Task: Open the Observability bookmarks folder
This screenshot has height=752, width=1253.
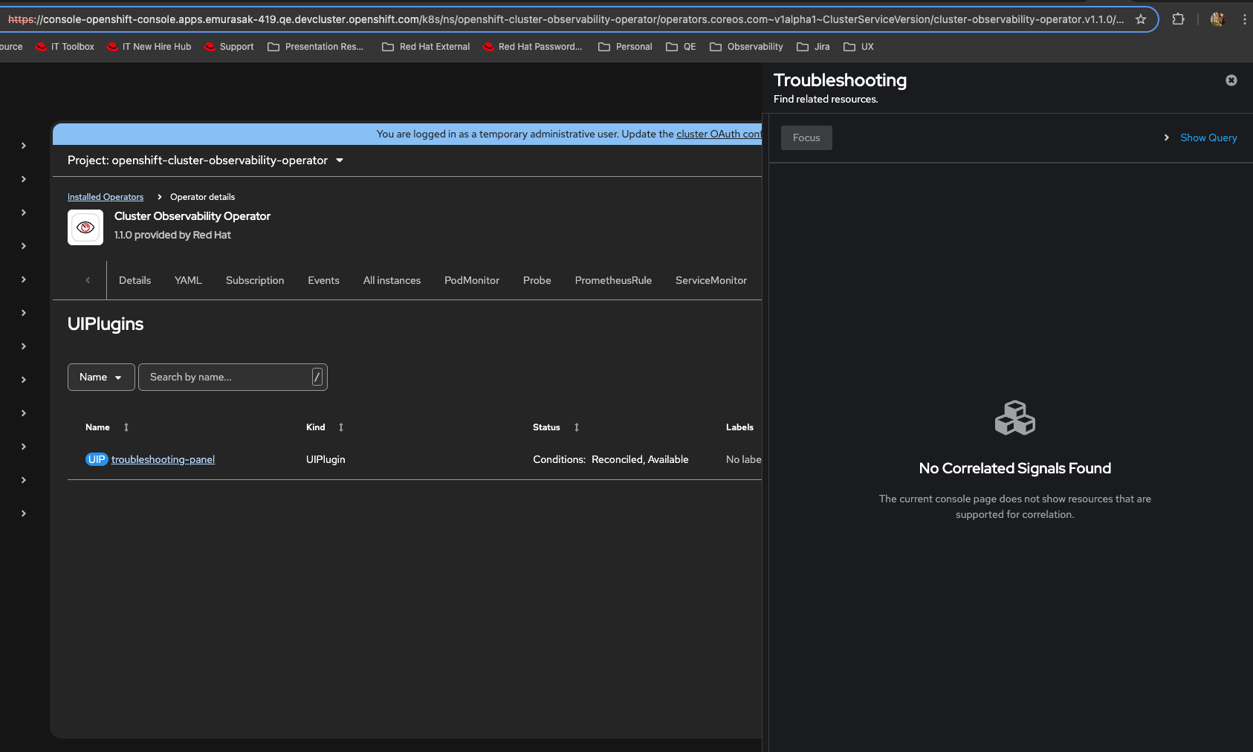Action: (746, 47)
